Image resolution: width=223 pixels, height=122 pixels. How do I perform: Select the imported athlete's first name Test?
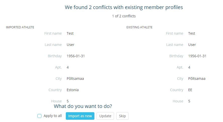(70, 33)
